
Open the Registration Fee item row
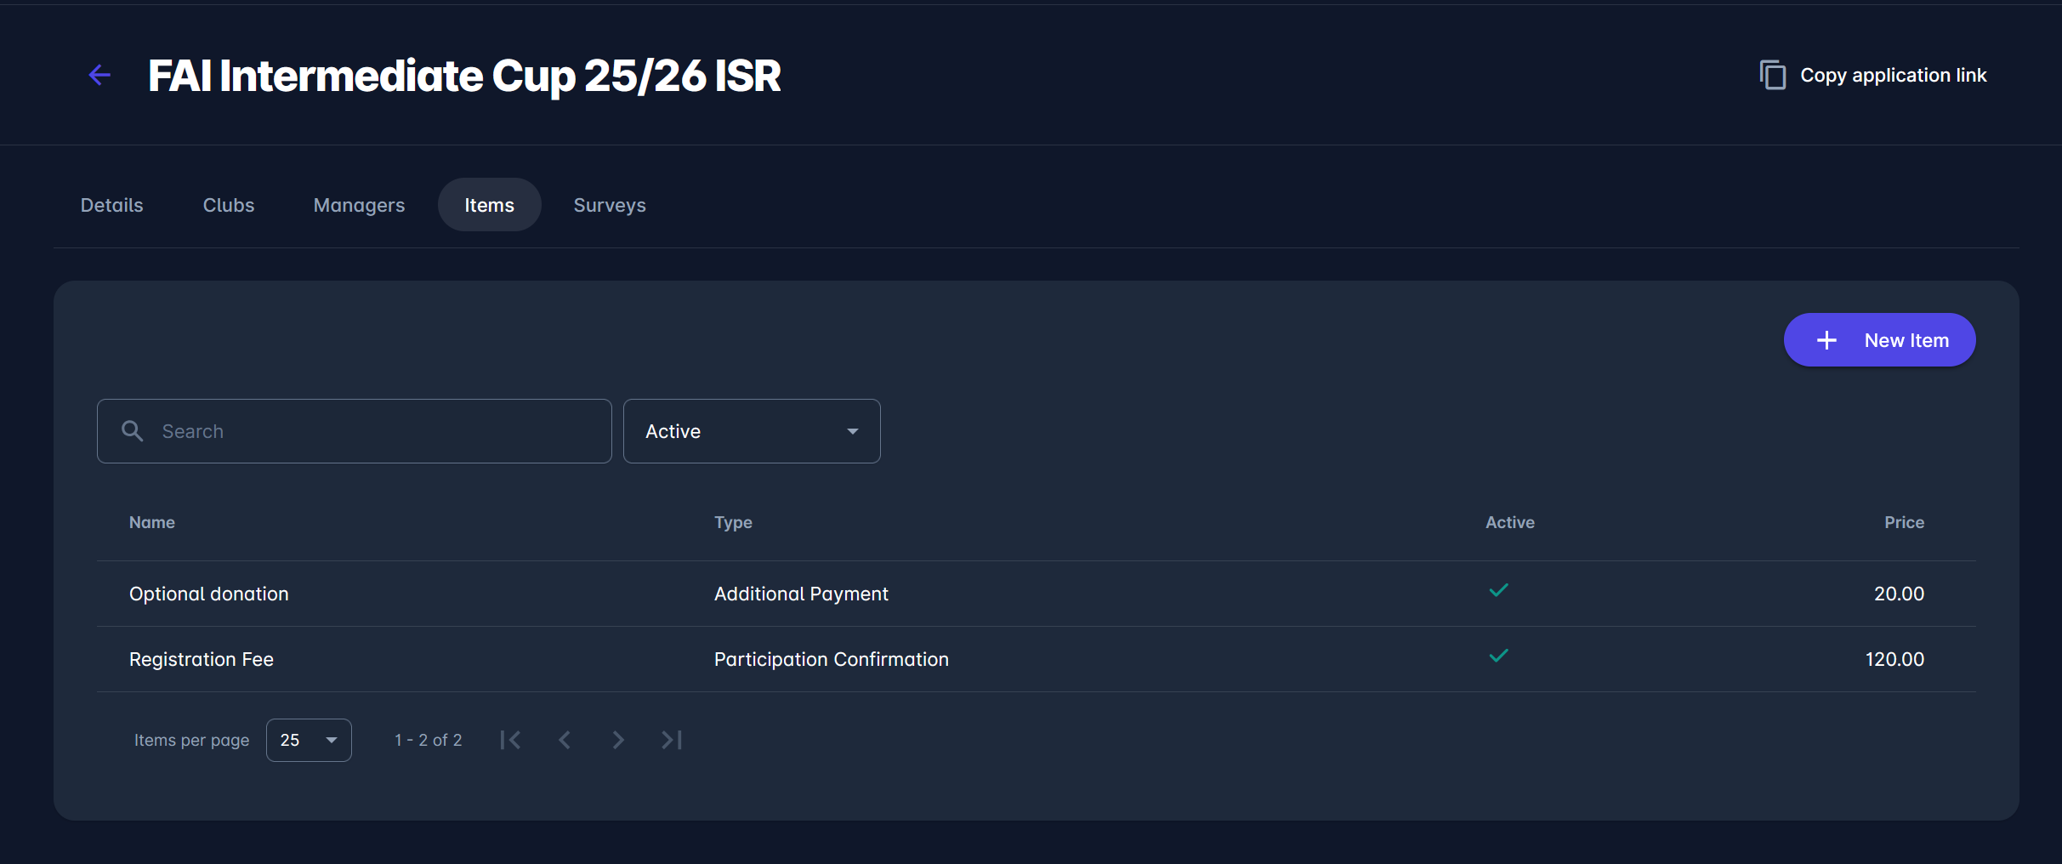point(202,659)
